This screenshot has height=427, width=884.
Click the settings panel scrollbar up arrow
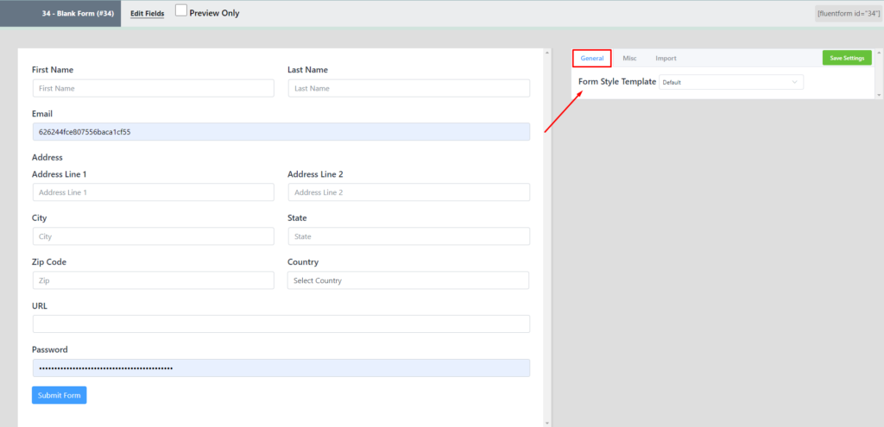tap(879, 53)
